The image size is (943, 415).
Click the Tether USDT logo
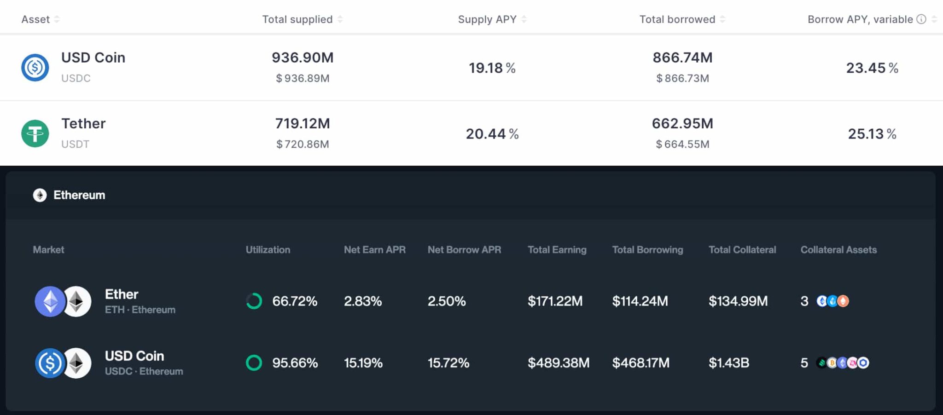35,133
